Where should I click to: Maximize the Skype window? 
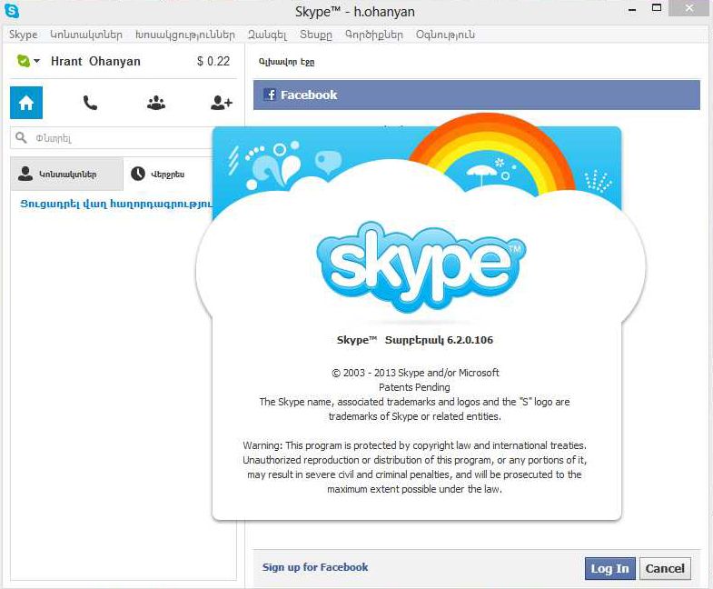[656, 8]
